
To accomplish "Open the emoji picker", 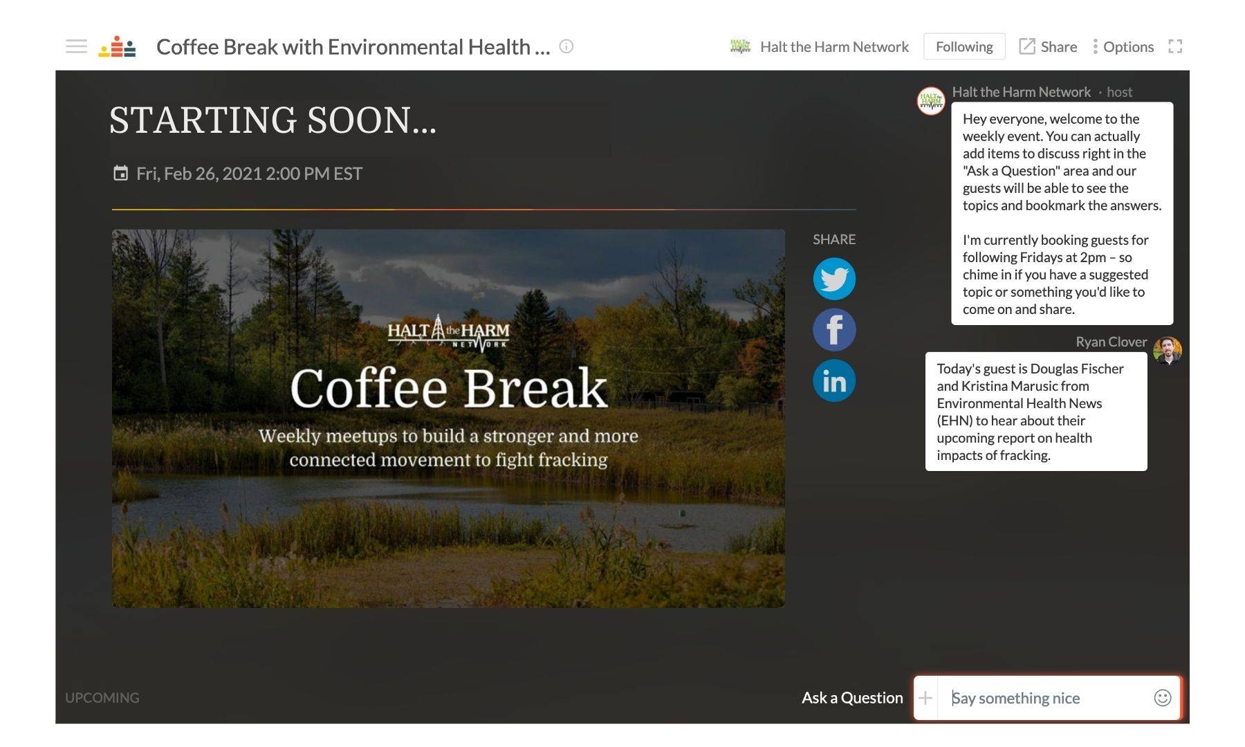I will [1163, 698].
